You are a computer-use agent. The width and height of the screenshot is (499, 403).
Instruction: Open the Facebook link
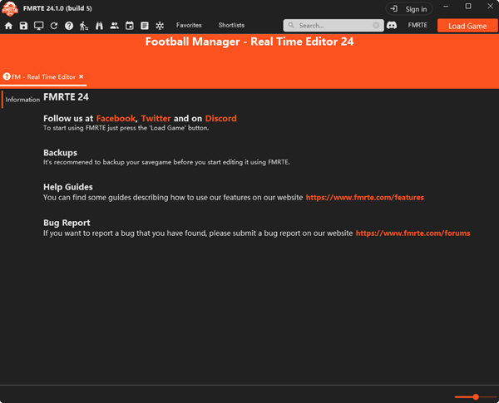pos(115,119)
